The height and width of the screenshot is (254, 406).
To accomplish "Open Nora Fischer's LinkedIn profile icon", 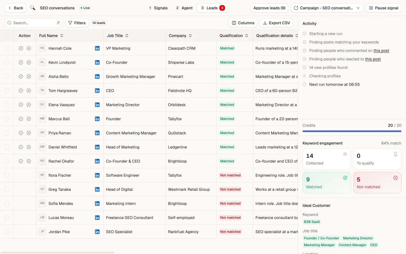I will 97,175.
